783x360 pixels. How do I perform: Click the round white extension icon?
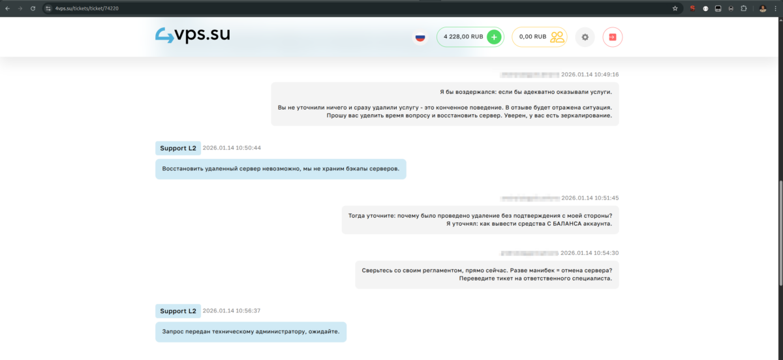705,8
